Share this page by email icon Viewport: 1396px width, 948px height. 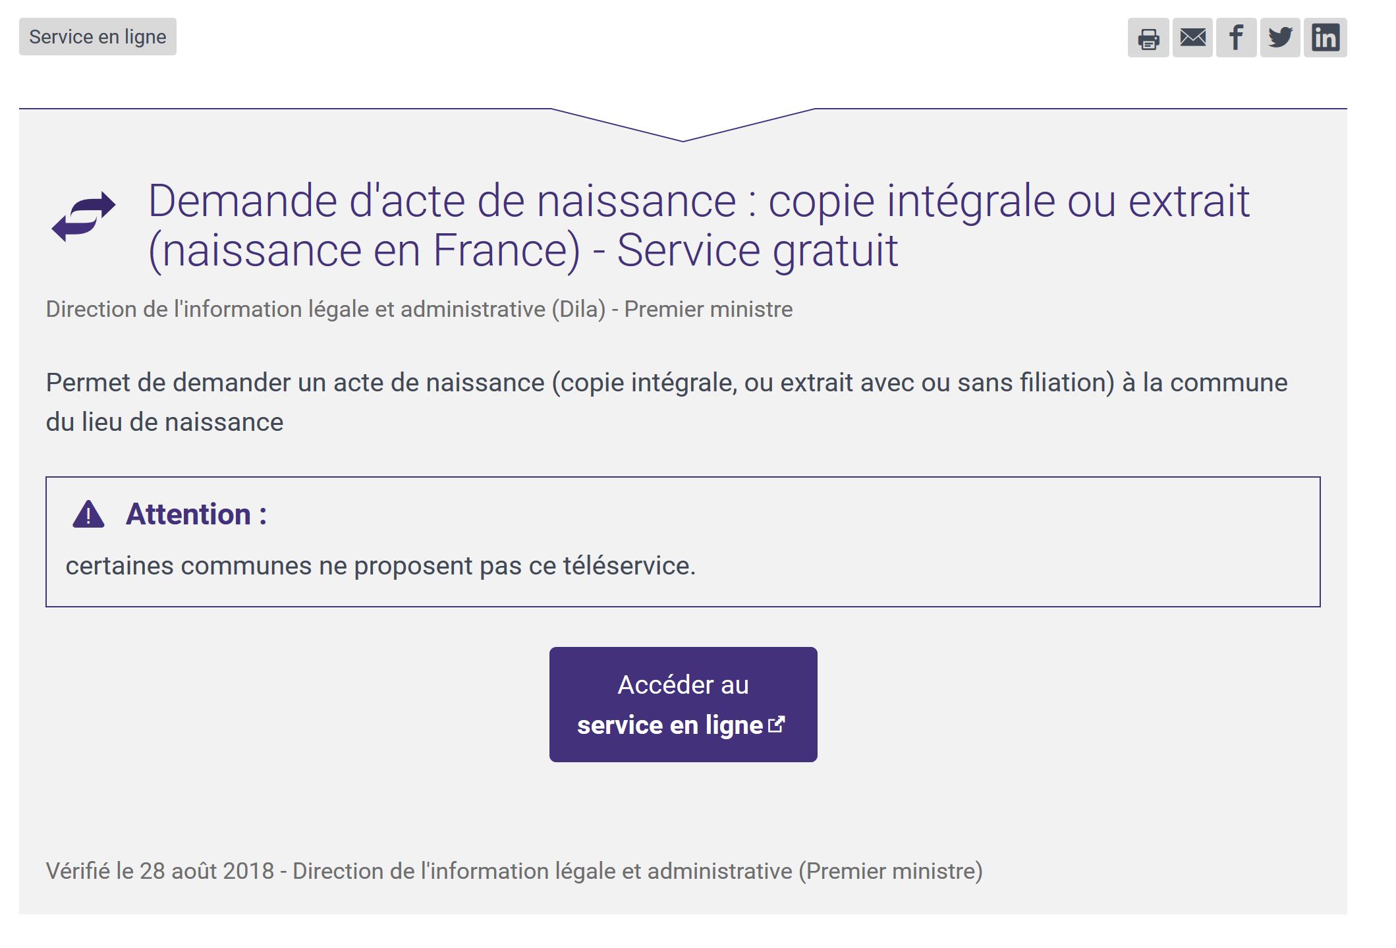point(1192,38)
